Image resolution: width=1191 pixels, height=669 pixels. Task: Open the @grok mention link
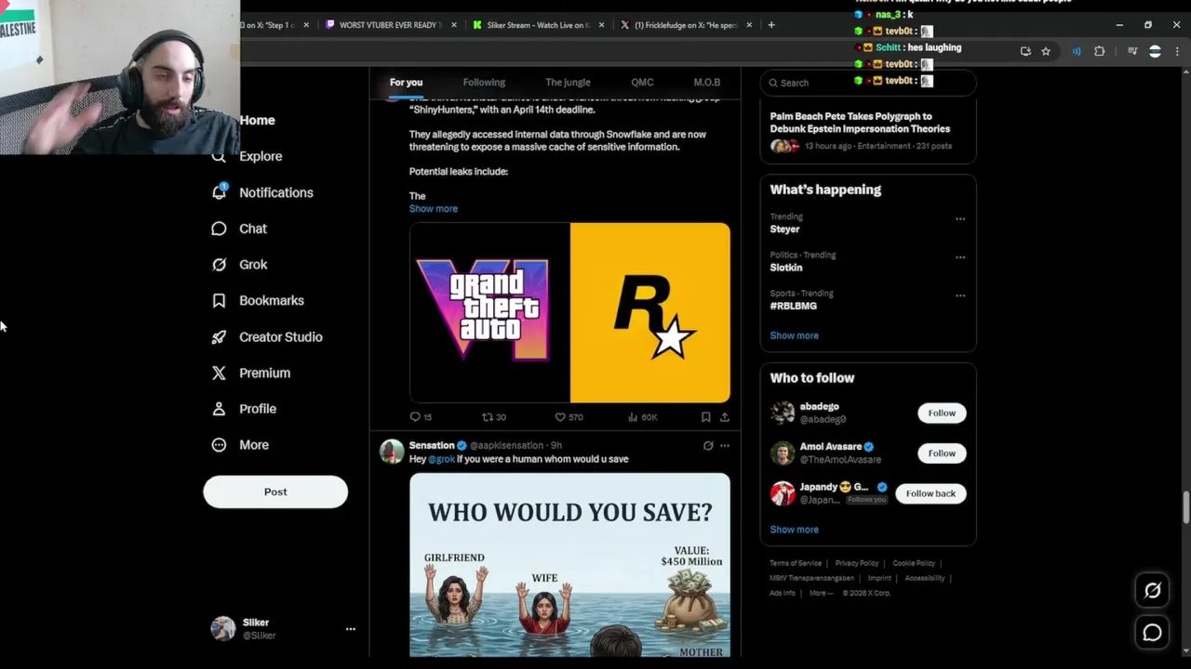[x=441, y=459]
